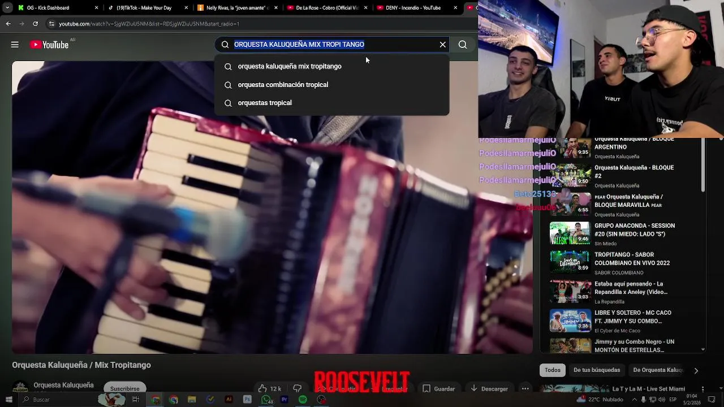Reload the page with the refresh icon
724x407 pixels.
click(35, 24)
